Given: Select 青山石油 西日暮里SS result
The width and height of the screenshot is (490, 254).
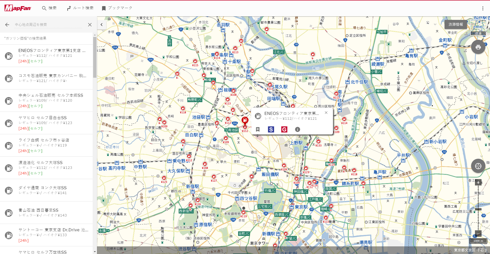Looking at the screenshot, I should [46, 213].
